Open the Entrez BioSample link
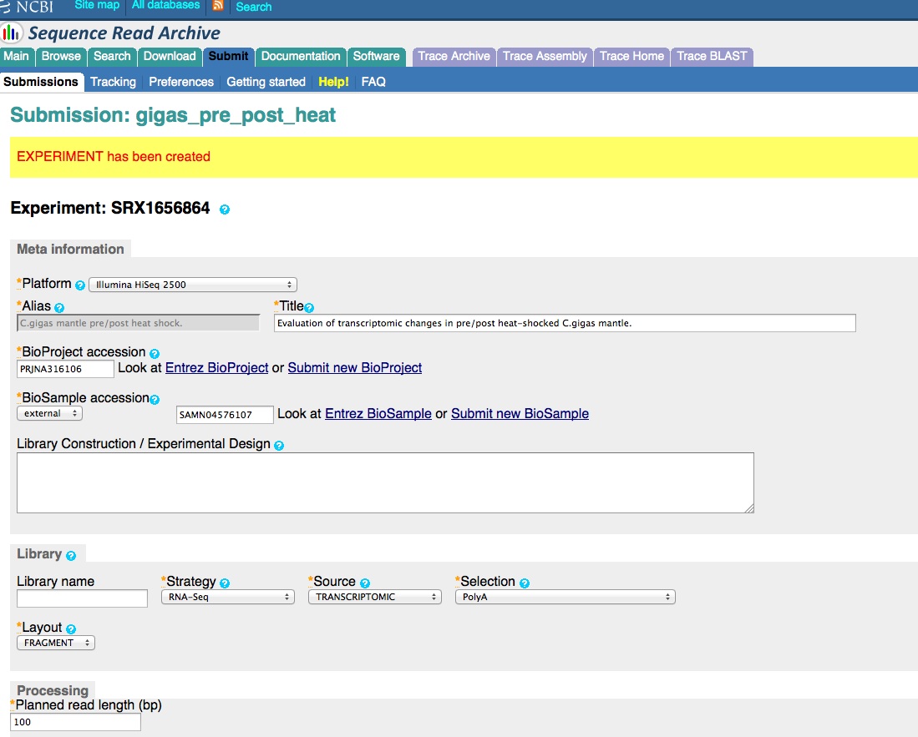This screenshot has height=737, width=918. pos(378,413)
